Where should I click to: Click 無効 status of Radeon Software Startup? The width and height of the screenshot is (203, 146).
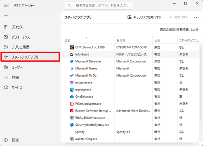tap(157, 111)
